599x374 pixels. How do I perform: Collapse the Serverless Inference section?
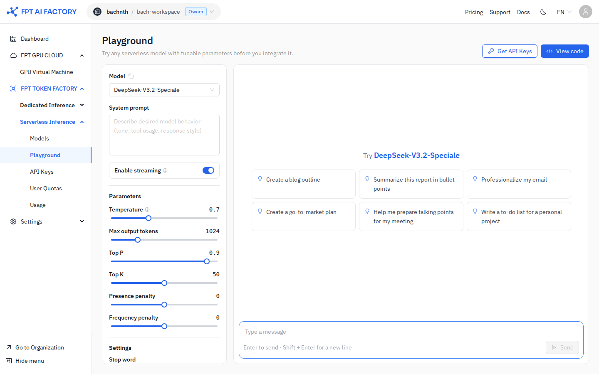[x=82, y=122]
